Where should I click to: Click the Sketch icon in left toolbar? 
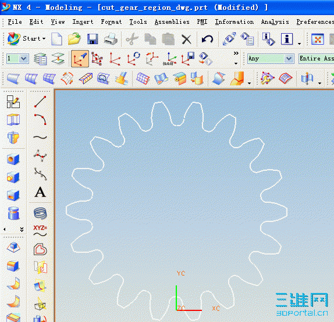[13, 102]
